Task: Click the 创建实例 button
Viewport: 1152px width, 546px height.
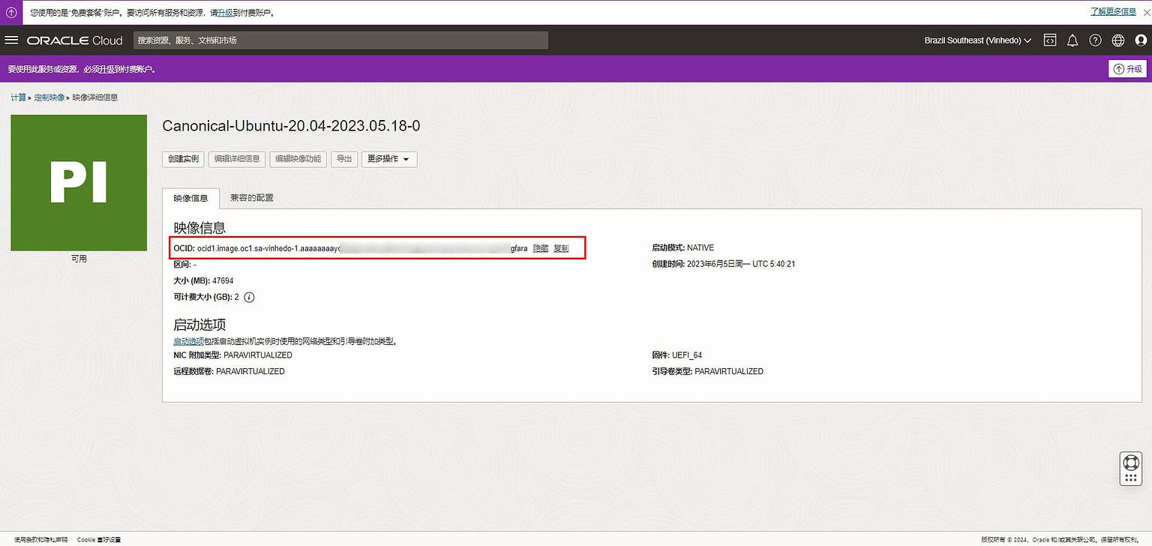Action: tap(182, 159)
